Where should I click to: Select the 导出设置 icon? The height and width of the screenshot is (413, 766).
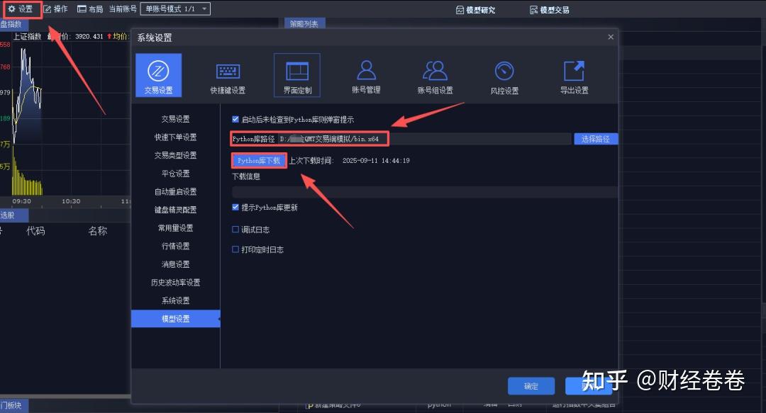click(x=573, y=74)
